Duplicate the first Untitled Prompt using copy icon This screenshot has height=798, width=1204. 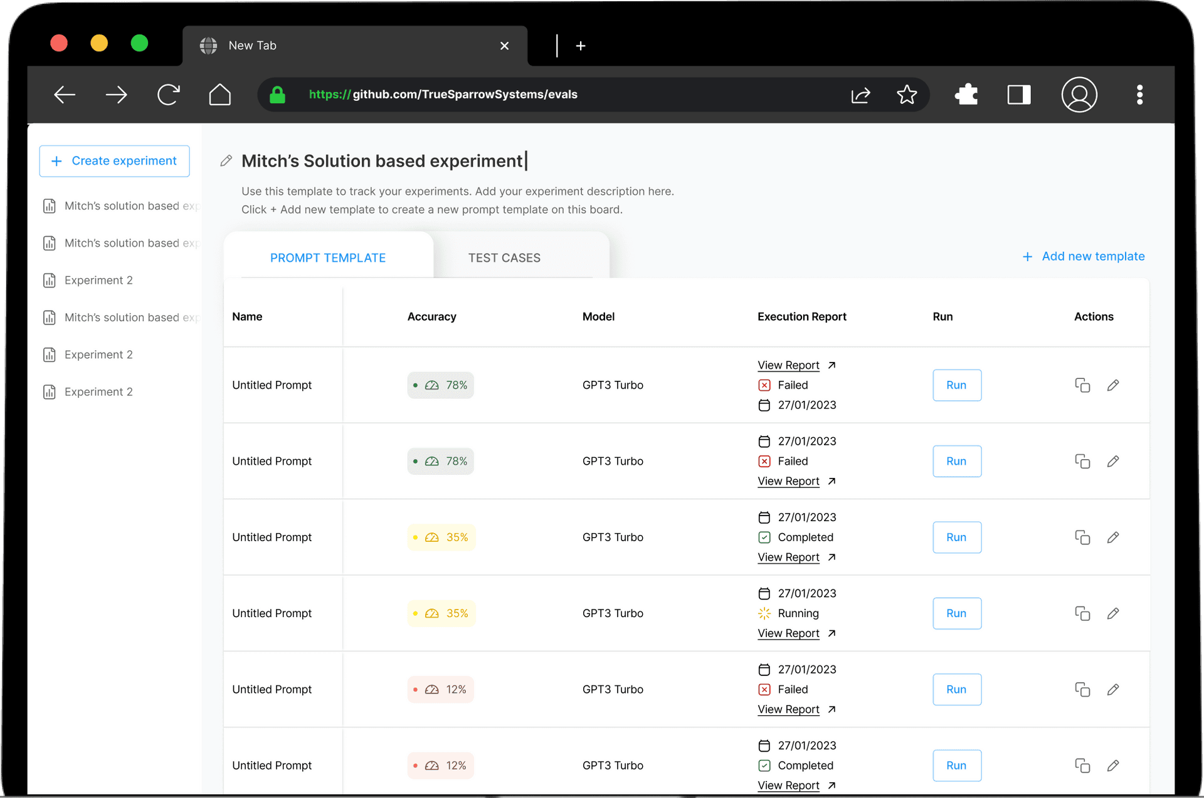[1082, 385]
